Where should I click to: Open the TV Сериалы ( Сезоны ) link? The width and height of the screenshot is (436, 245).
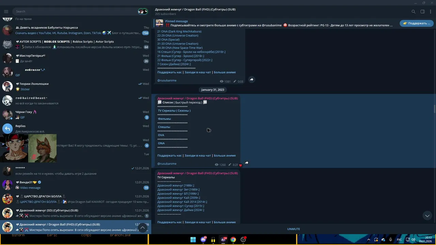click(x=174, y=111)
